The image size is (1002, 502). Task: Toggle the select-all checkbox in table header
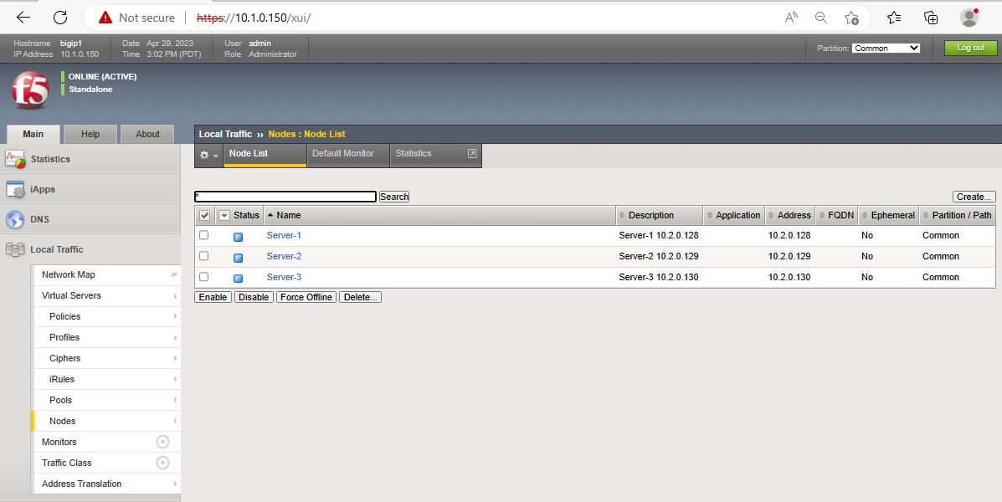point(205,215)
